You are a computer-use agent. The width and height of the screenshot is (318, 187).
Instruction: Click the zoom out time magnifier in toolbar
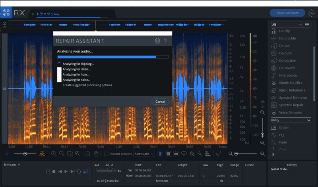click(62, 154)
